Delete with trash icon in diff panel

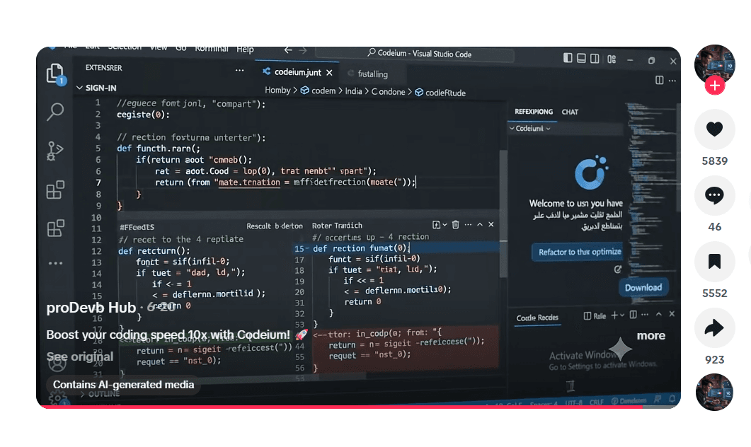456,224
